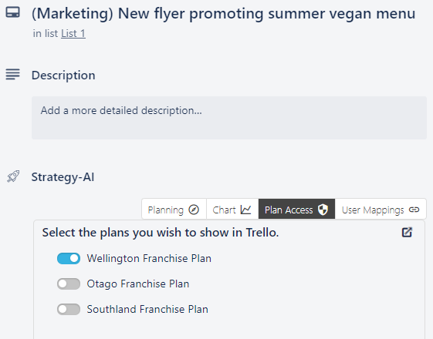This screenshot has width=433, height=339.
Task: Click the card title text to edit
Action: (223, 13)
